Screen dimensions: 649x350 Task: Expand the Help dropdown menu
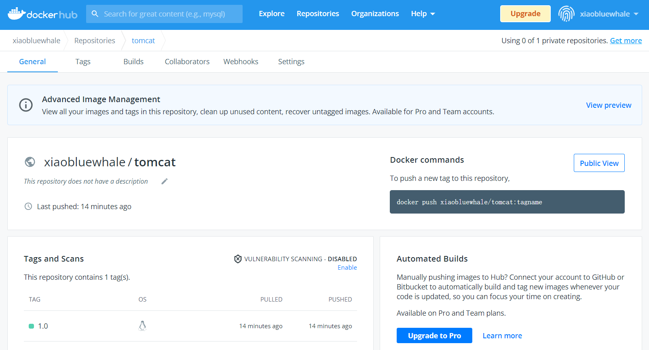coord(423,14)
